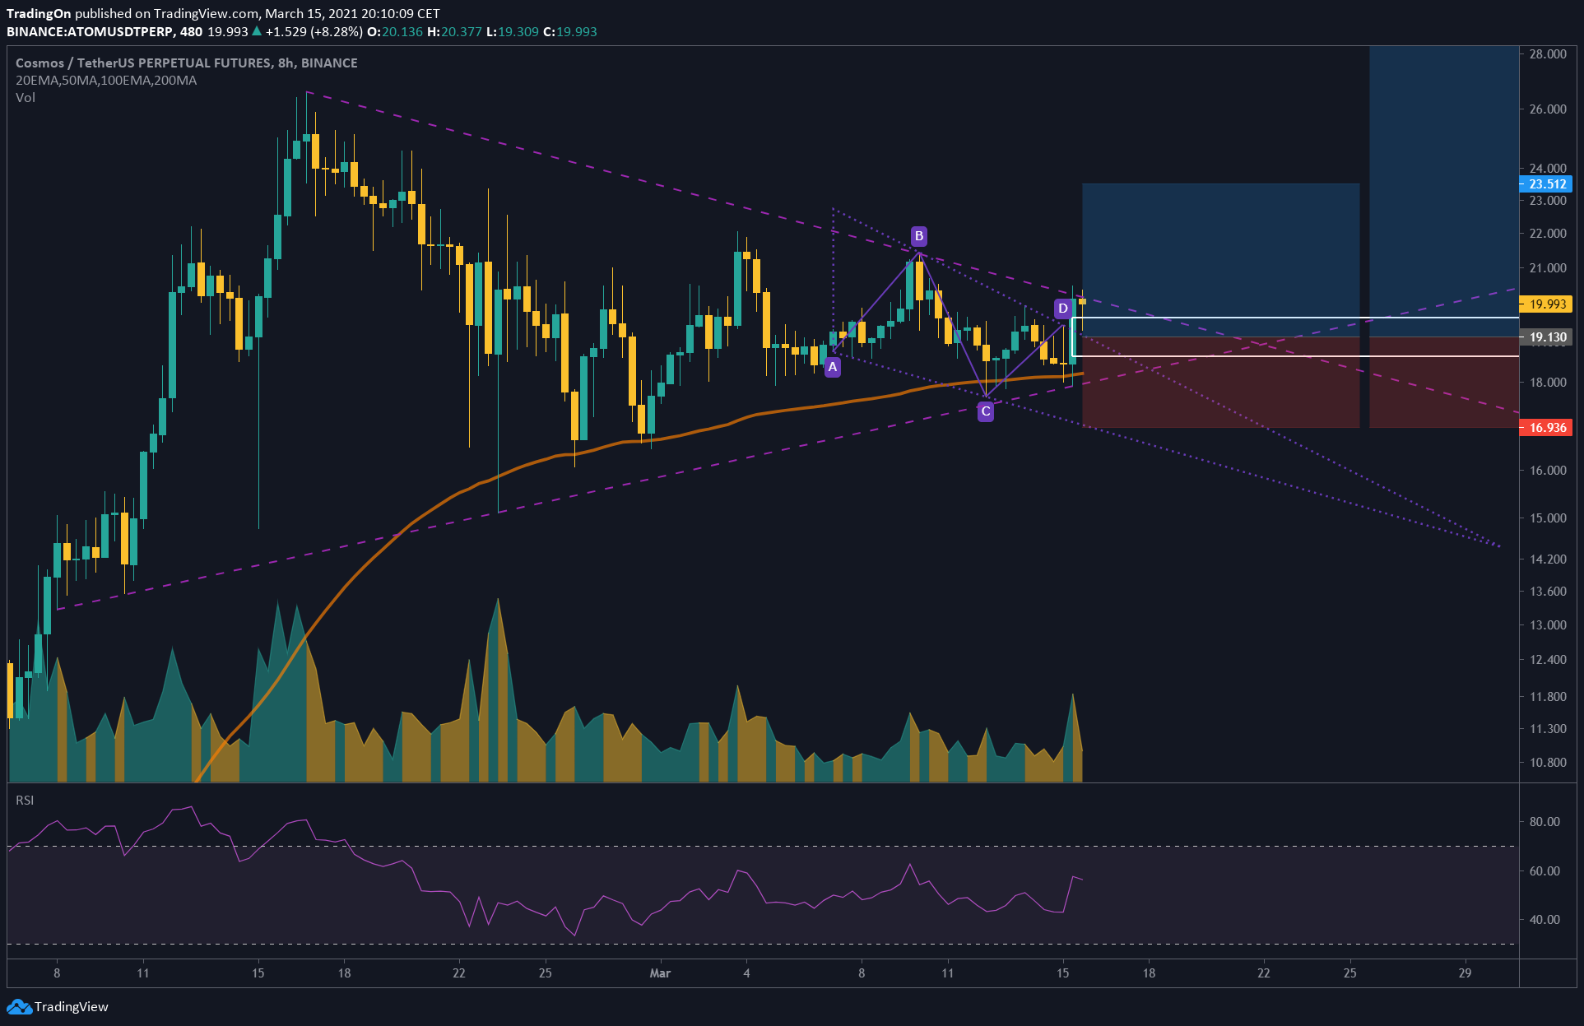Click the Mar date label on time axis
Viewport: 1584px width, 1026px height.
tap(660, 973)
